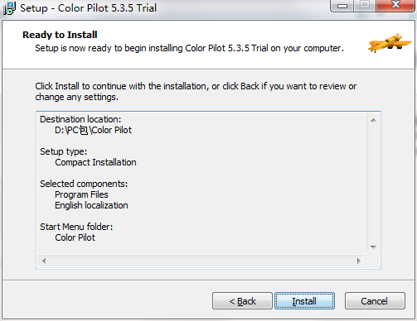Click the greyed-out maximize window button
The height and width of the screenshot is (321, 417).
[365, 5]
